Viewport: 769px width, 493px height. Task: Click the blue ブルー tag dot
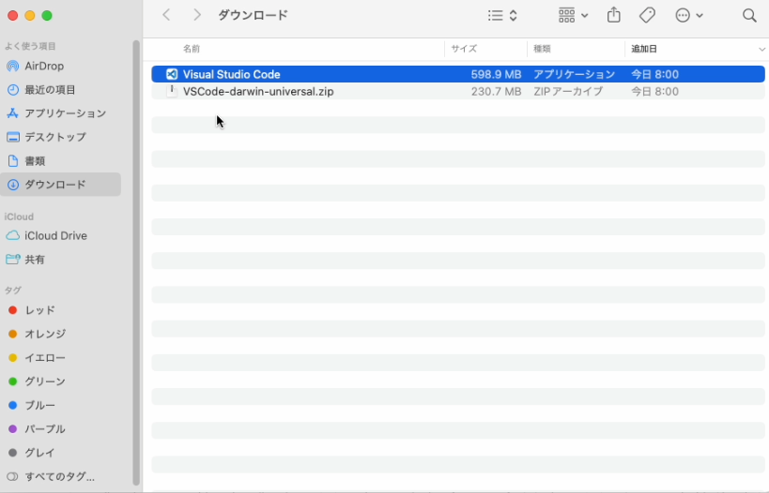coord(13,406)
